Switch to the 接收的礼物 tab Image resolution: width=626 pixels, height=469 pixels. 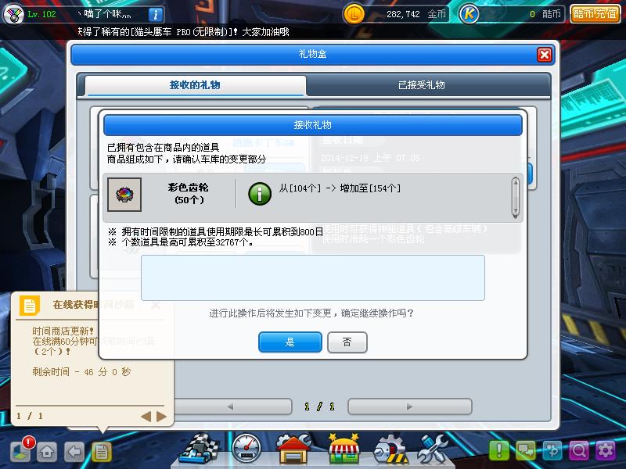pyautogui.click(x=195, y=85)
